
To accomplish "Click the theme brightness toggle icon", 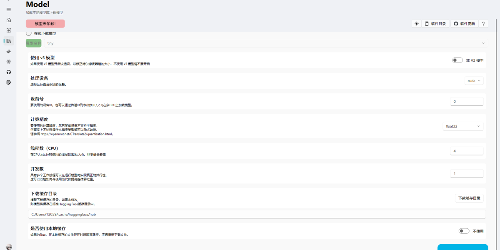I will coord(416,24).
